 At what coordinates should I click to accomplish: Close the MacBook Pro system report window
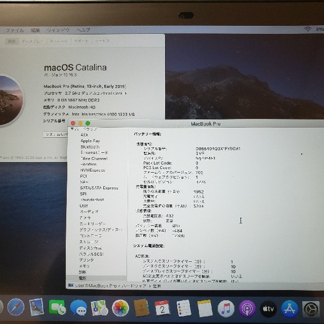73,124
